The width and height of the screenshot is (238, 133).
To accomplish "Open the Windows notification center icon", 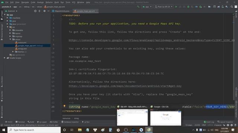I will click(233, 130).
